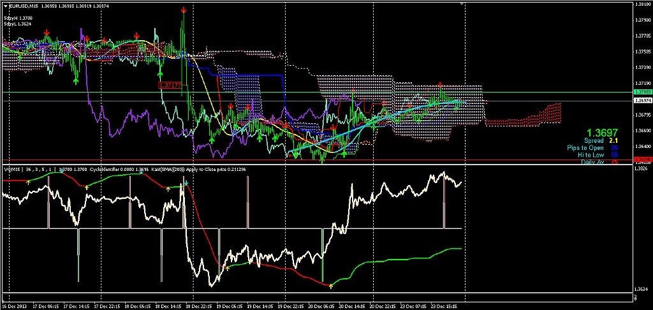Open the chart menu triangle beside EURUSD,M15
Screen dimensions: 653x310
(5, 6)
